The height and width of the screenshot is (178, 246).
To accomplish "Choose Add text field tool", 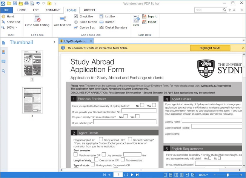I will 63,21.
